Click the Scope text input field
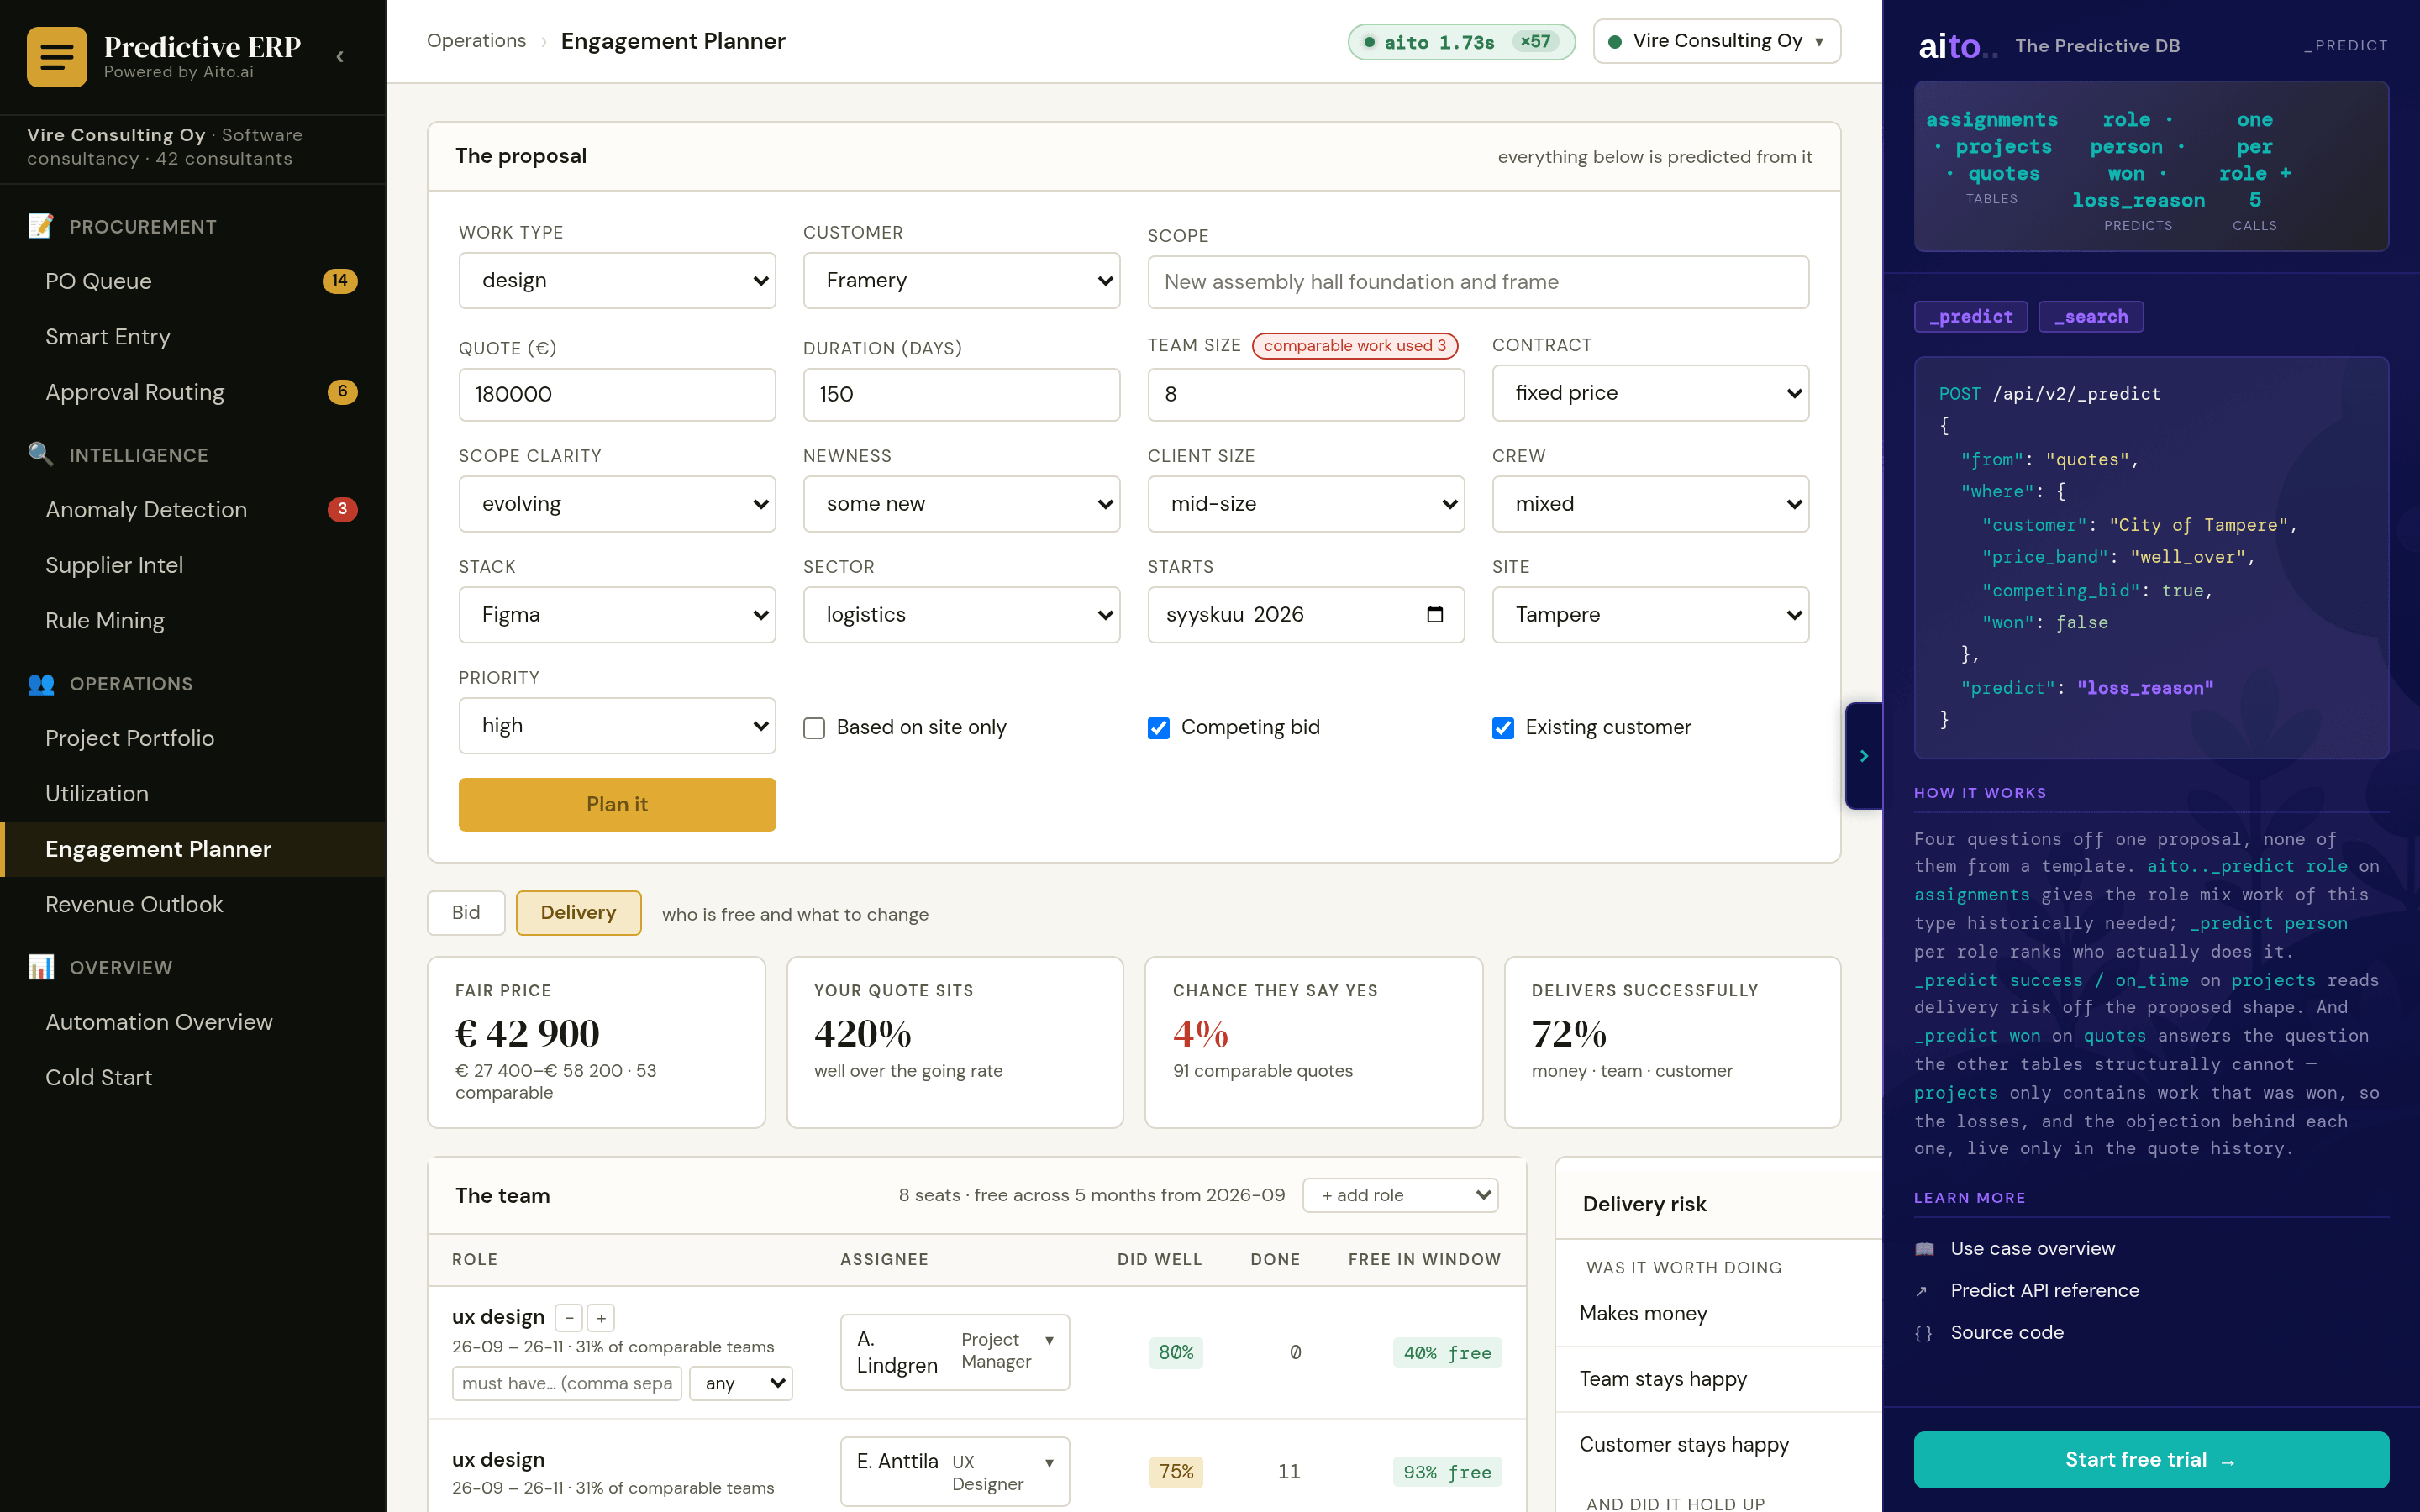The height and width of the screenshot is (1512, 2420). (x=1478, y=282)
